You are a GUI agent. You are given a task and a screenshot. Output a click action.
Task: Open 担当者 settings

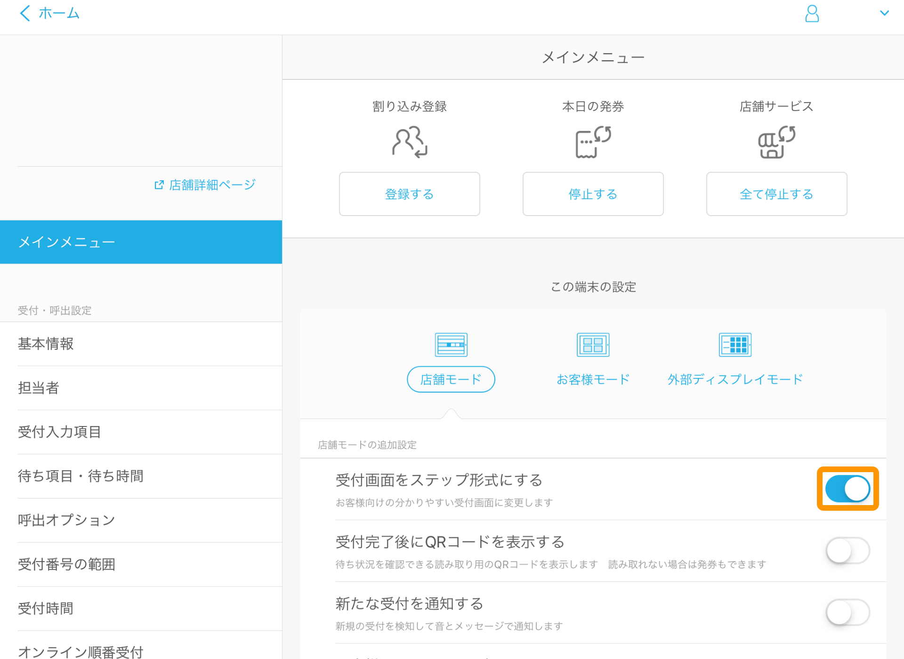(x=141, y=388)
